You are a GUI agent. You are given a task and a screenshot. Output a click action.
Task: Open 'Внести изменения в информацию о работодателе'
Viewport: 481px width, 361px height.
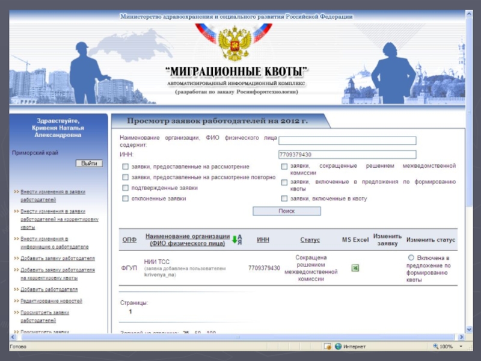(54, 243)
